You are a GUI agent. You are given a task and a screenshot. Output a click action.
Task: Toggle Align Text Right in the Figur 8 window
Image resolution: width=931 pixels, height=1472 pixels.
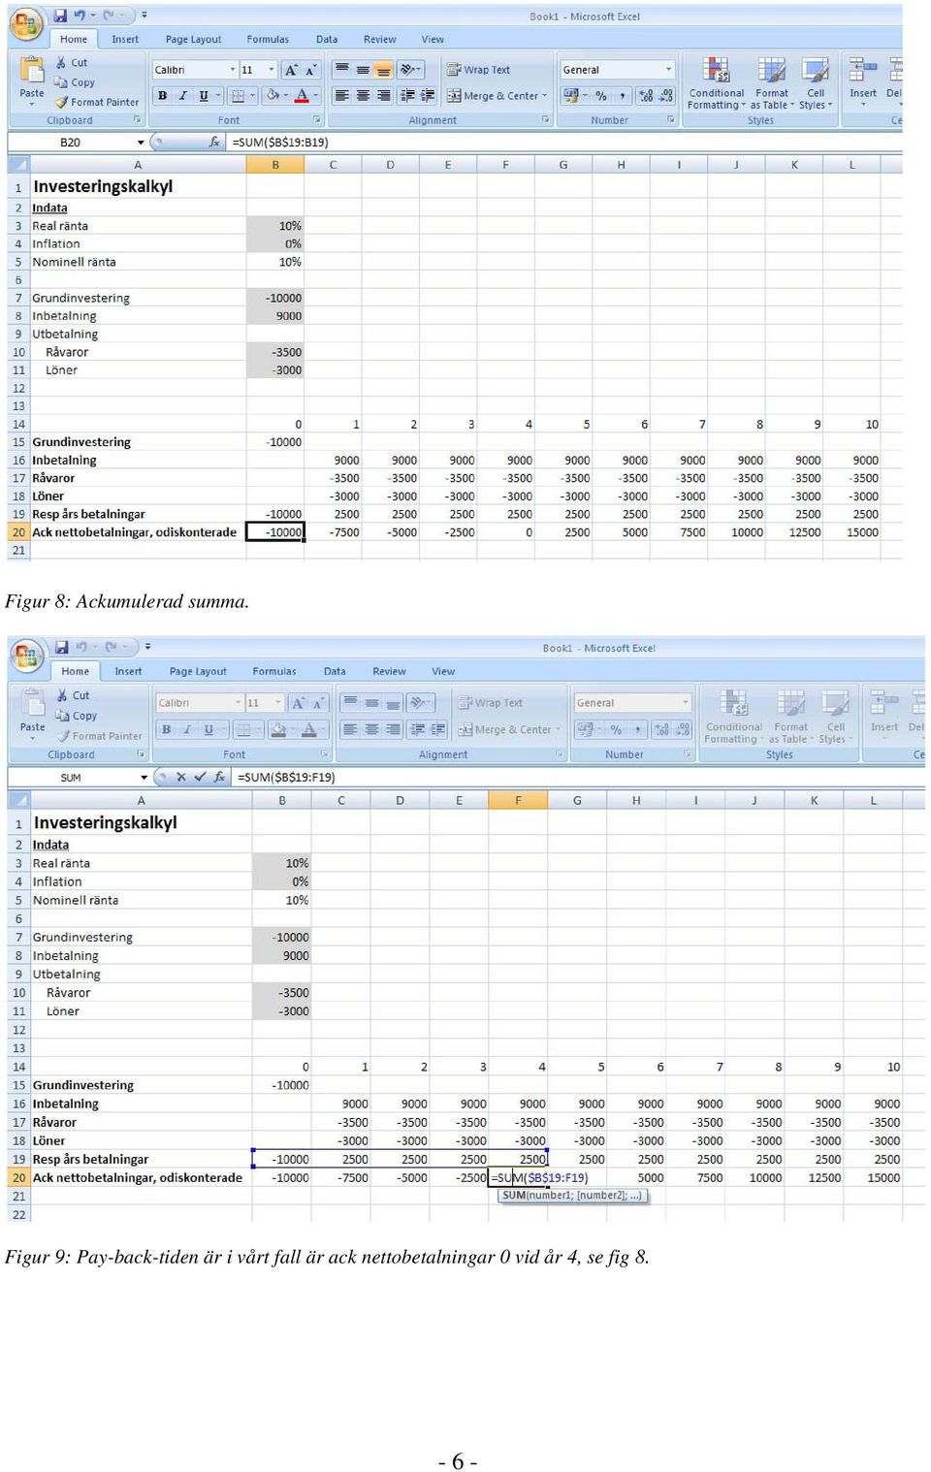[384, 95]
